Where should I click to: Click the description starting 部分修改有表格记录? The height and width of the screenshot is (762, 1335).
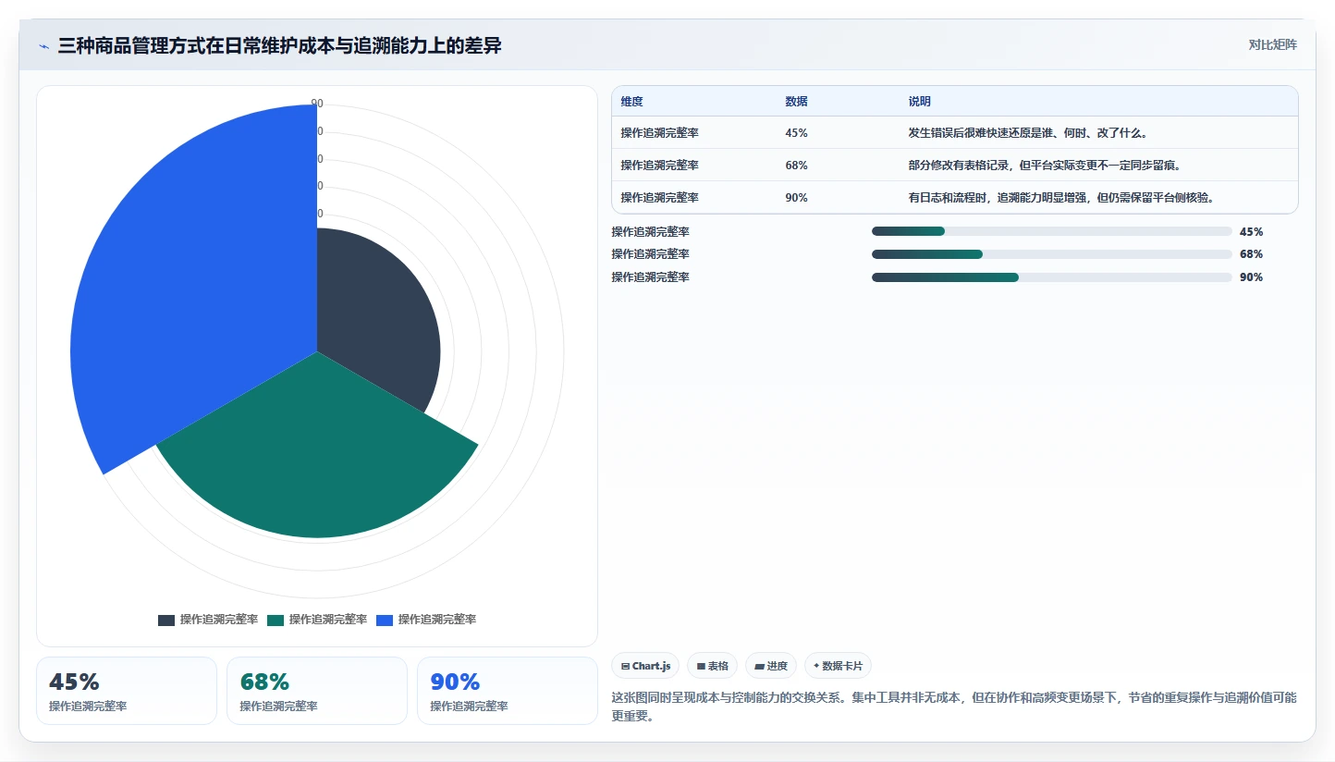[x=1045, y=166]
